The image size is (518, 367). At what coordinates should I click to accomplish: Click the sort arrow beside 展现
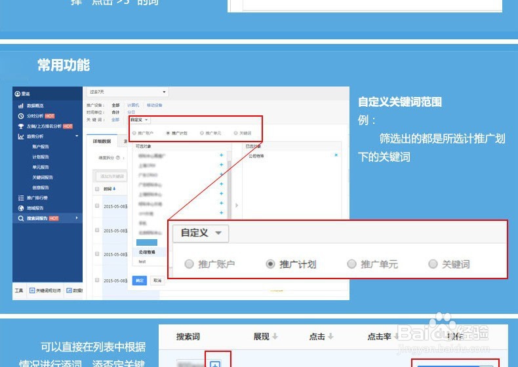tap(275, 336)
